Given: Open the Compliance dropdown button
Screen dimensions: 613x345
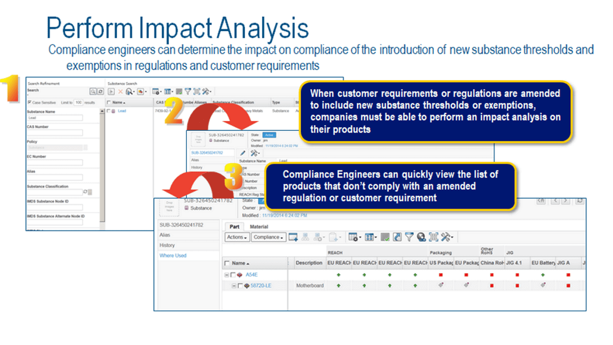Looking at the screenshot, I should [269, 237].
